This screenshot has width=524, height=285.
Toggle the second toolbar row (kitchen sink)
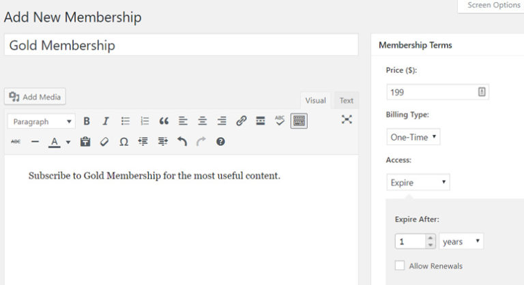[299, 121]
